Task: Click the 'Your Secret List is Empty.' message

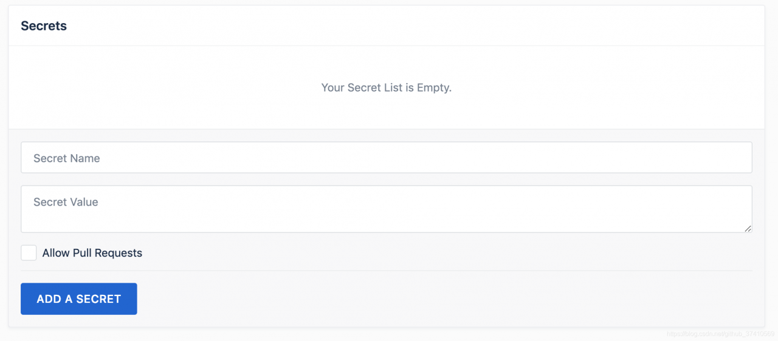Action: tap(387, 87)
